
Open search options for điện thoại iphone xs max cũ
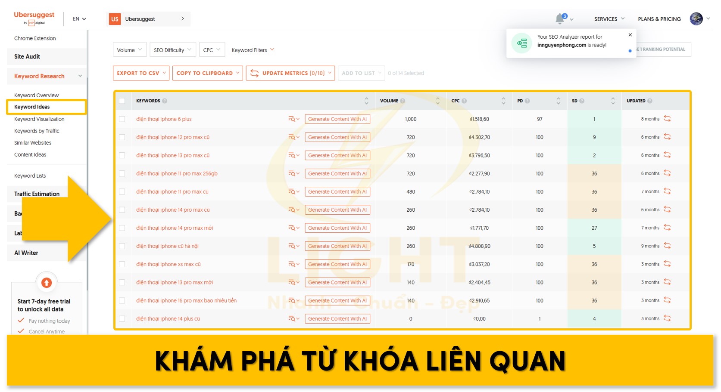point(294,264)
